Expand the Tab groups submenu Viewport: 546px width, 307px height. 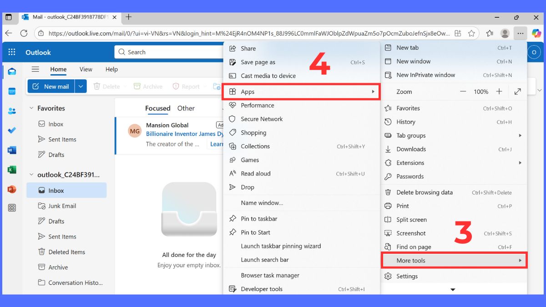454,136
